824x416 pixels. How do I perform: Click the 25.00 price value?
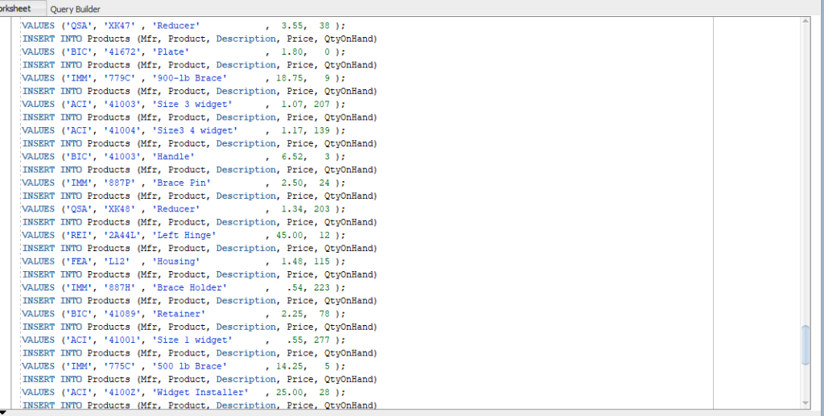click(x=290, y=393)
